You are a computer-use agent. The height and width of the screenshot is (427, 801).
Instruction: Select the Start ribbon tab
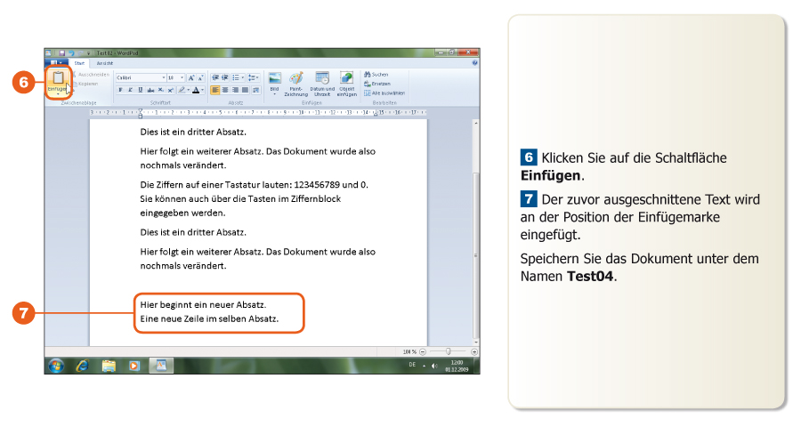tap(79, 63)
